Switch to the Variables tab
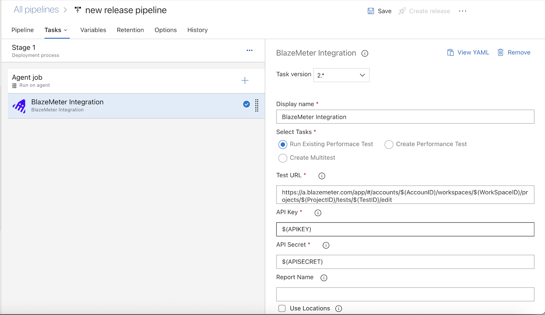This screenshot has height=315, width=545. click(x=93, y=30)
